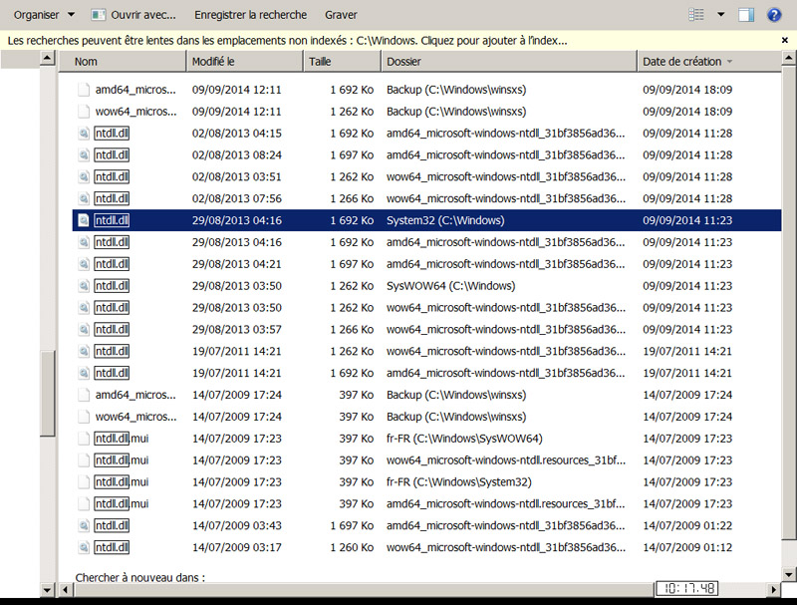This screenshot has width=797, height=605.
Task: Sort by the Dossier column header
Action: coord(509,62)
